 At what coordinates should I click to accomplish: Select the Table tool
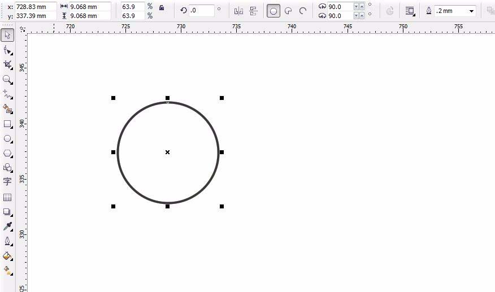pyautogui.click(x=7, y=197)
